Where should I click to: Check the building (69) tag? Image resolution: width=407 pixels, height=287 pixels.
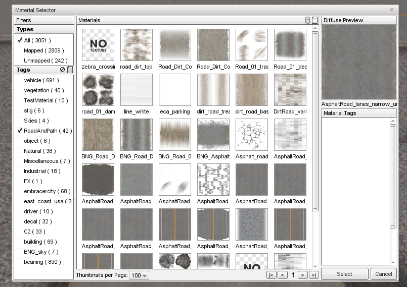pos(40,242)
